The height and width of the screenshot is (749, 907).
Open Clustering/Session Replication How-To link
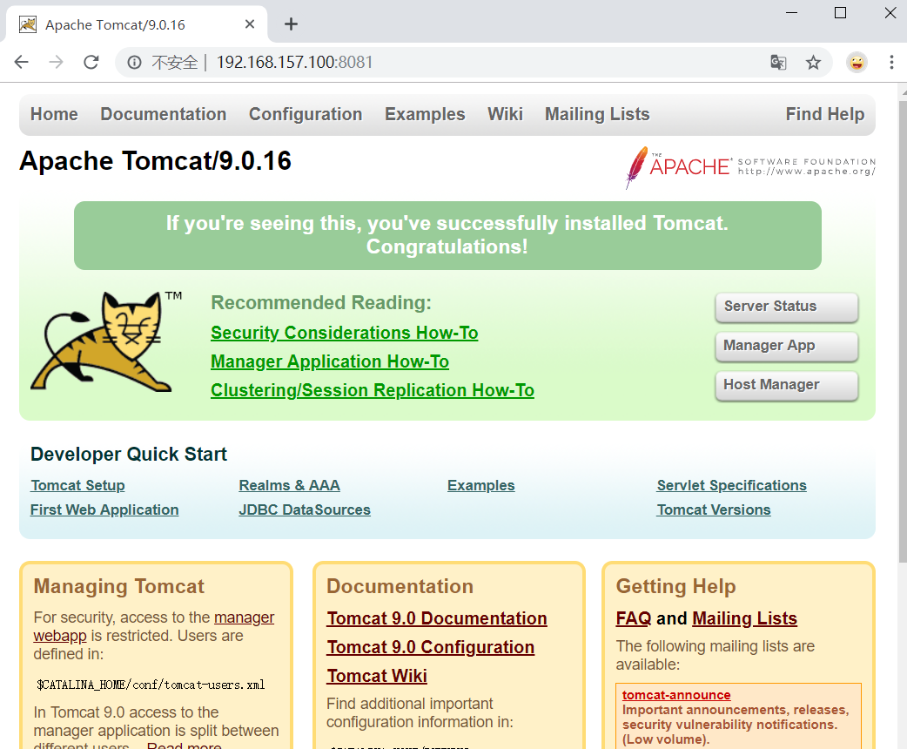pyautogui.click(x=372, y=391)
